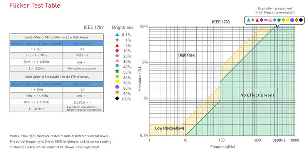This screenshot has width=308, height=150.
Task: Click the gray oval 20% legend marker
Action: 117,56
